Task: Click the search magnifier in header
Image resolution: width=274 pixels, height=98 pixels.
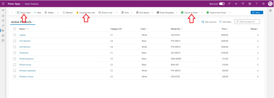Action: pos(229,4)
